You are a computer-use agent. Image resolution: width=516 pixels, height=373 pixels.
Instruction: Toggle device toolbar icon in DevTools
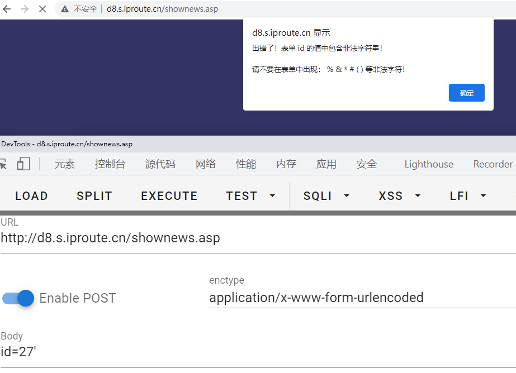[x=23, y=164]
